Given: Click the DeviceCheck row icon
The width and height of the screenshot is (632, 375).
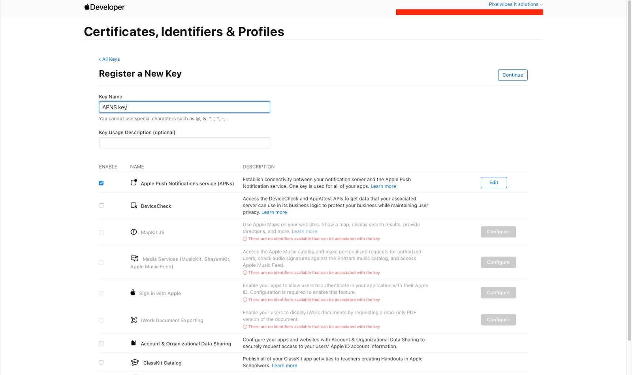Looking at the screenshot, I should pyautogui.click(x=134, y=206).
